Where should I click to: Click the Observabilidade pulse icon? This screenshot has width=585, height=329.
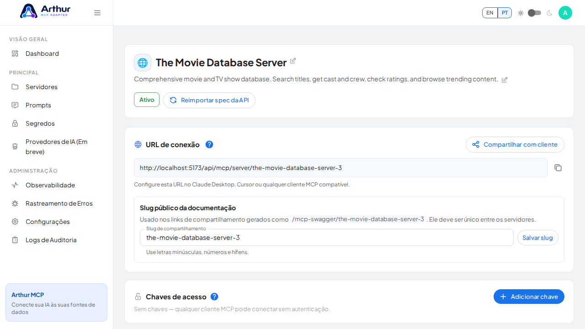(x=15, y=185)
